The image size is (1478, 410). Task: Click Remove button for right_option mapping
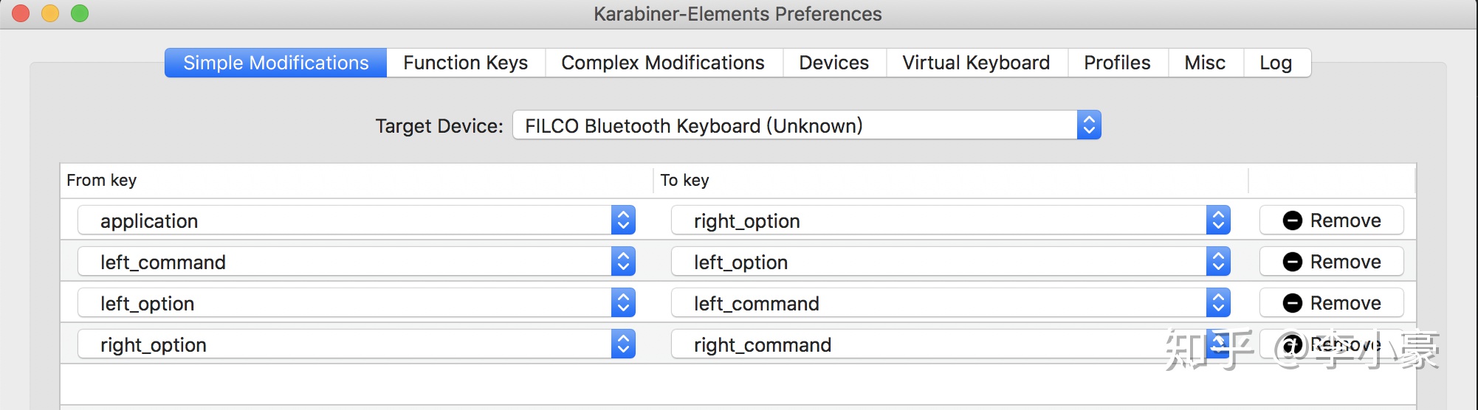[1332, 344]
